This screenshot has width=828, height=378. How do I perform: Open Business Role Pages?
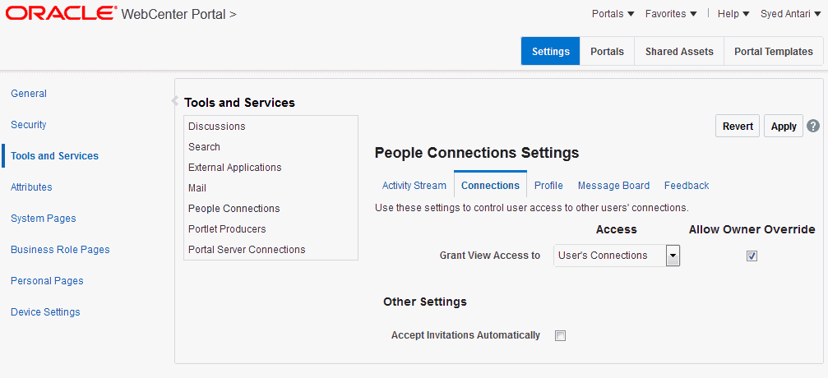(x=60, y=249)
